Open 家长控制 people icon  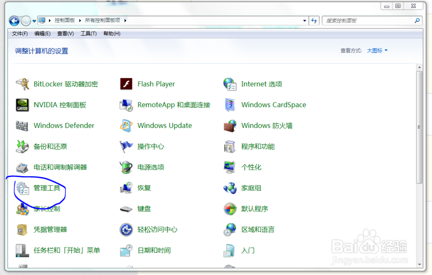pos(22,209)
